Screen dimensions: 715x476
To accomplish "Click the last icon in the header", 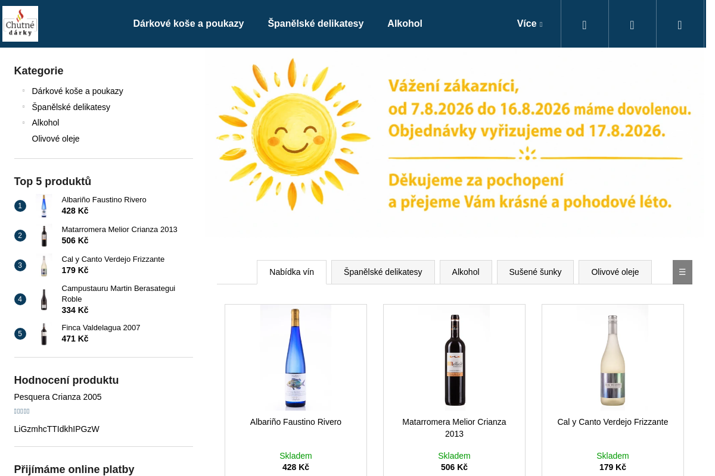I will (680, 24).
